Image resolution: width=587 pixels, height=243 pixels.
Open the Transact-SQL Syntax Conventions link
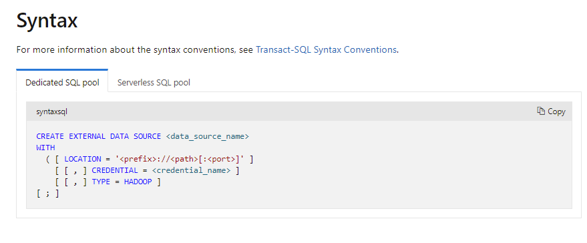[x=326, y=49]
